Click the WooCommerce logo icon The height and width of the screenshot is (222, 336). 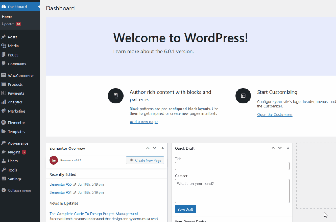click(4, 75)
